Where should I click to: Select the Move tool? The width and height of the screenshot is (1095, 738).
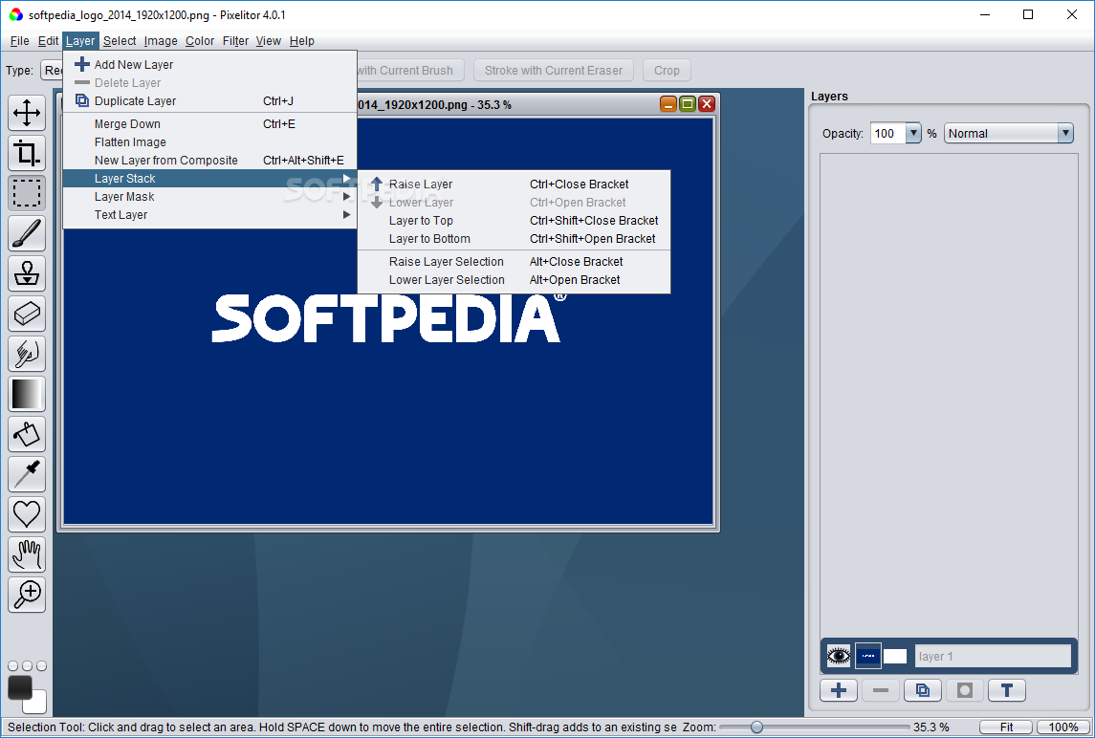[x=27, y=113]
